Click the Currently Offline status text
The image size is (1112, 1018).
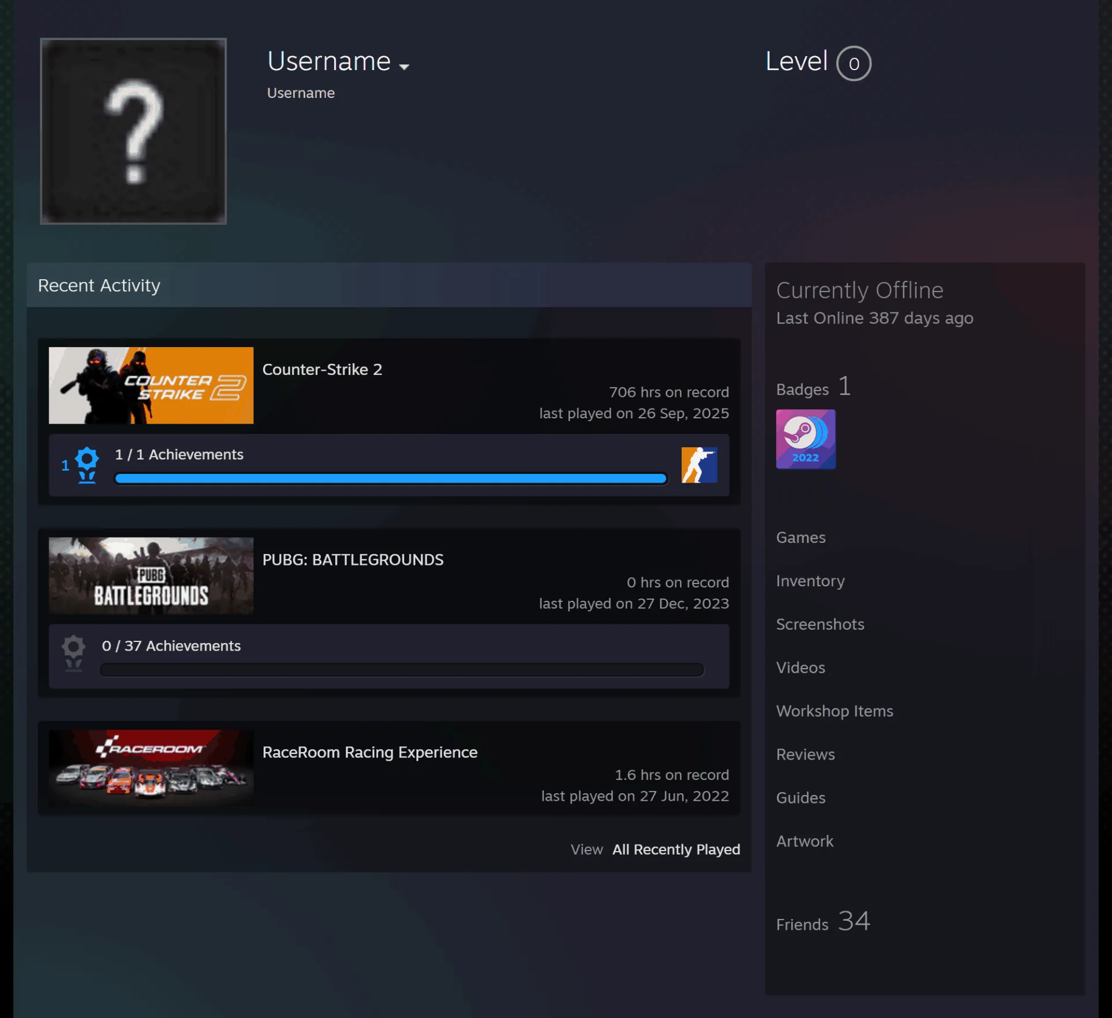(859, 290)
